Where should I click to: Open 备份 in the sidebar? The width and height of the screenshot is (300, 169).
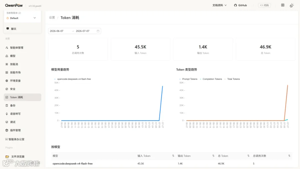pos(22,105)
